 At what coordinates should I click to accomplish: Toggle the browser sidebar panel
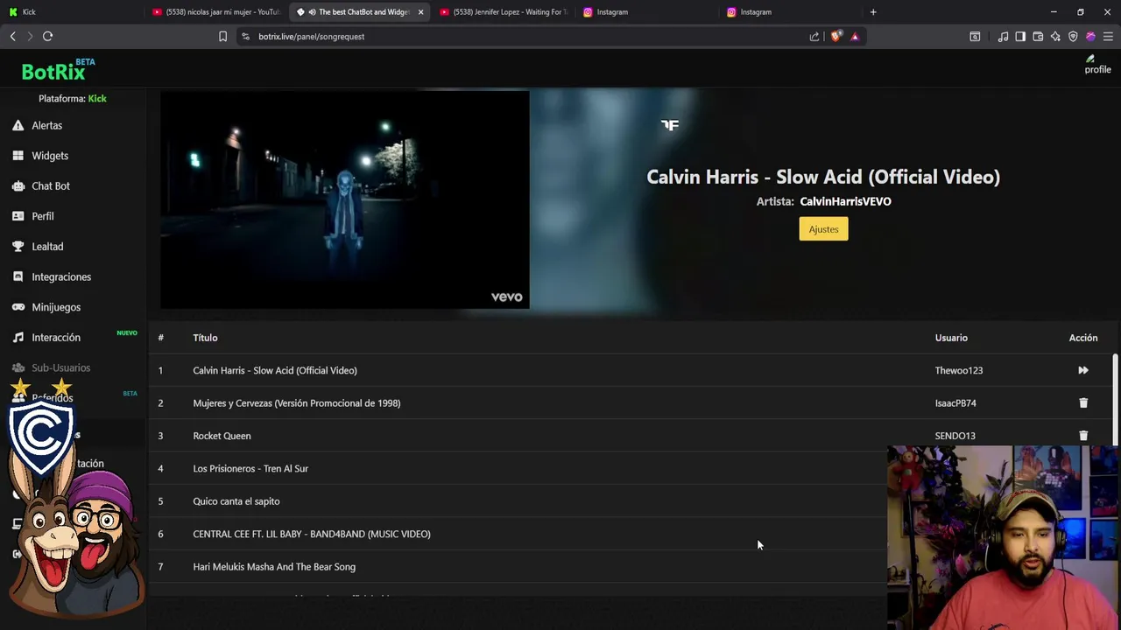(x=1020, y=36)
